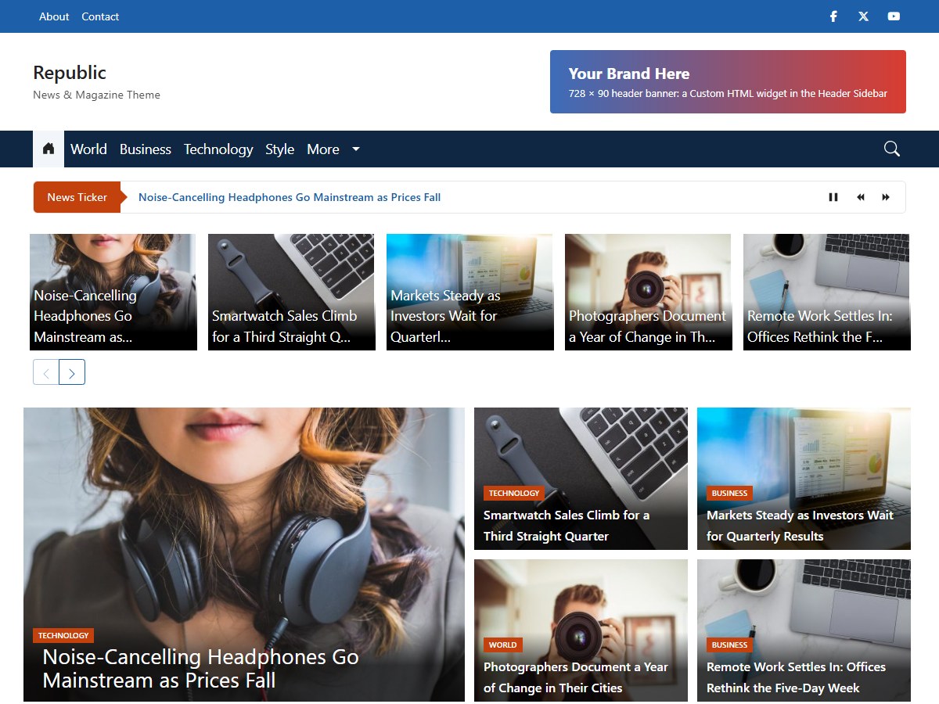
Task: Pause the news ticker
Action: (x=833, y=197)
